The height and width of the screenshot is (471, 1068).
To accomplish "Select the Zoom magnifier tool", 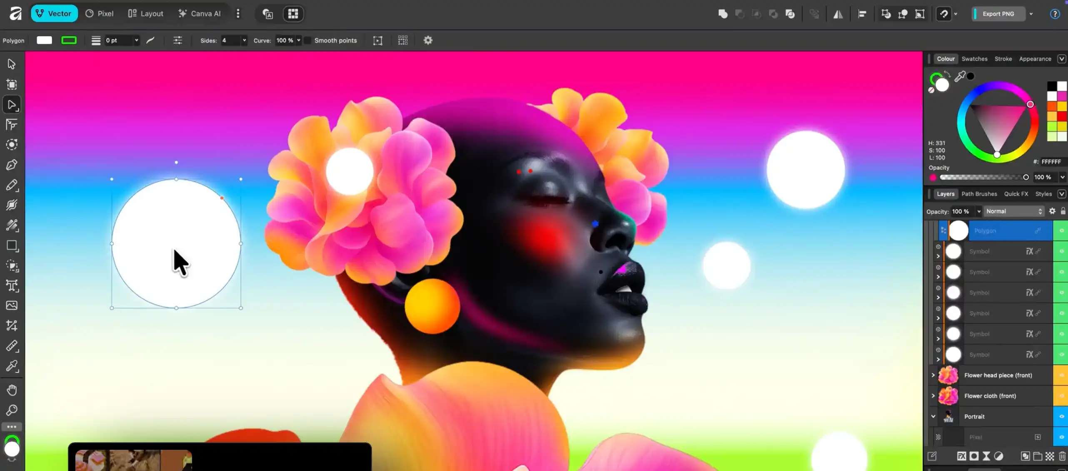I will click(x=12, y=410).
